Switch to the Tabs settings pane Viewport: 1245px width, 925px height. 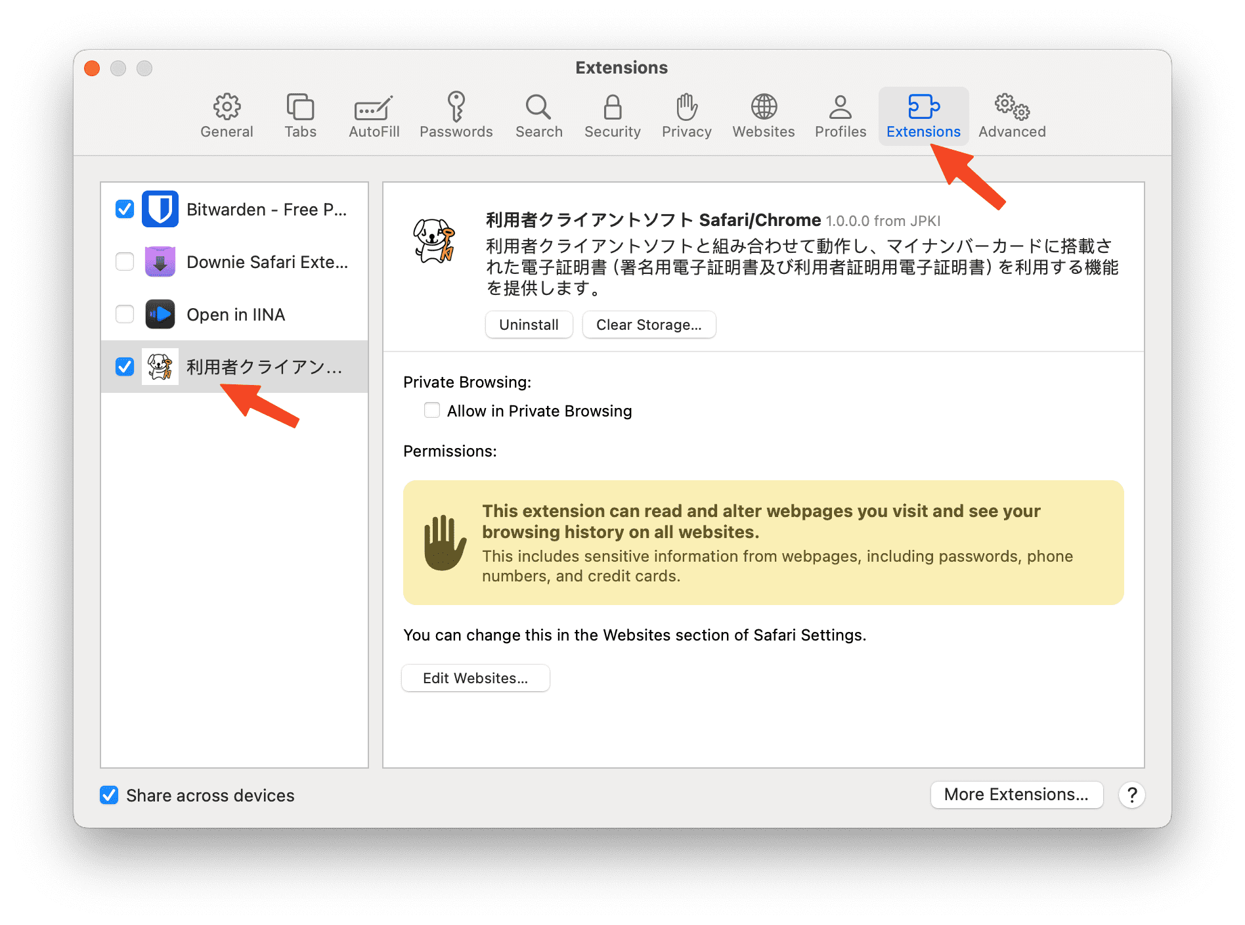[x=300, y=116]
